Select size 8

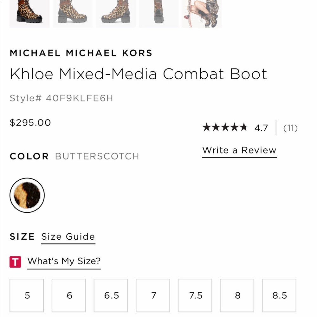(237, 295)
